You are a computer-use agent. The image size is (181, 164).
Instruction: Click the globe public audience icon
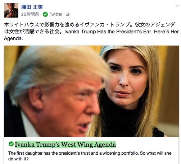[x=68, y=14]
